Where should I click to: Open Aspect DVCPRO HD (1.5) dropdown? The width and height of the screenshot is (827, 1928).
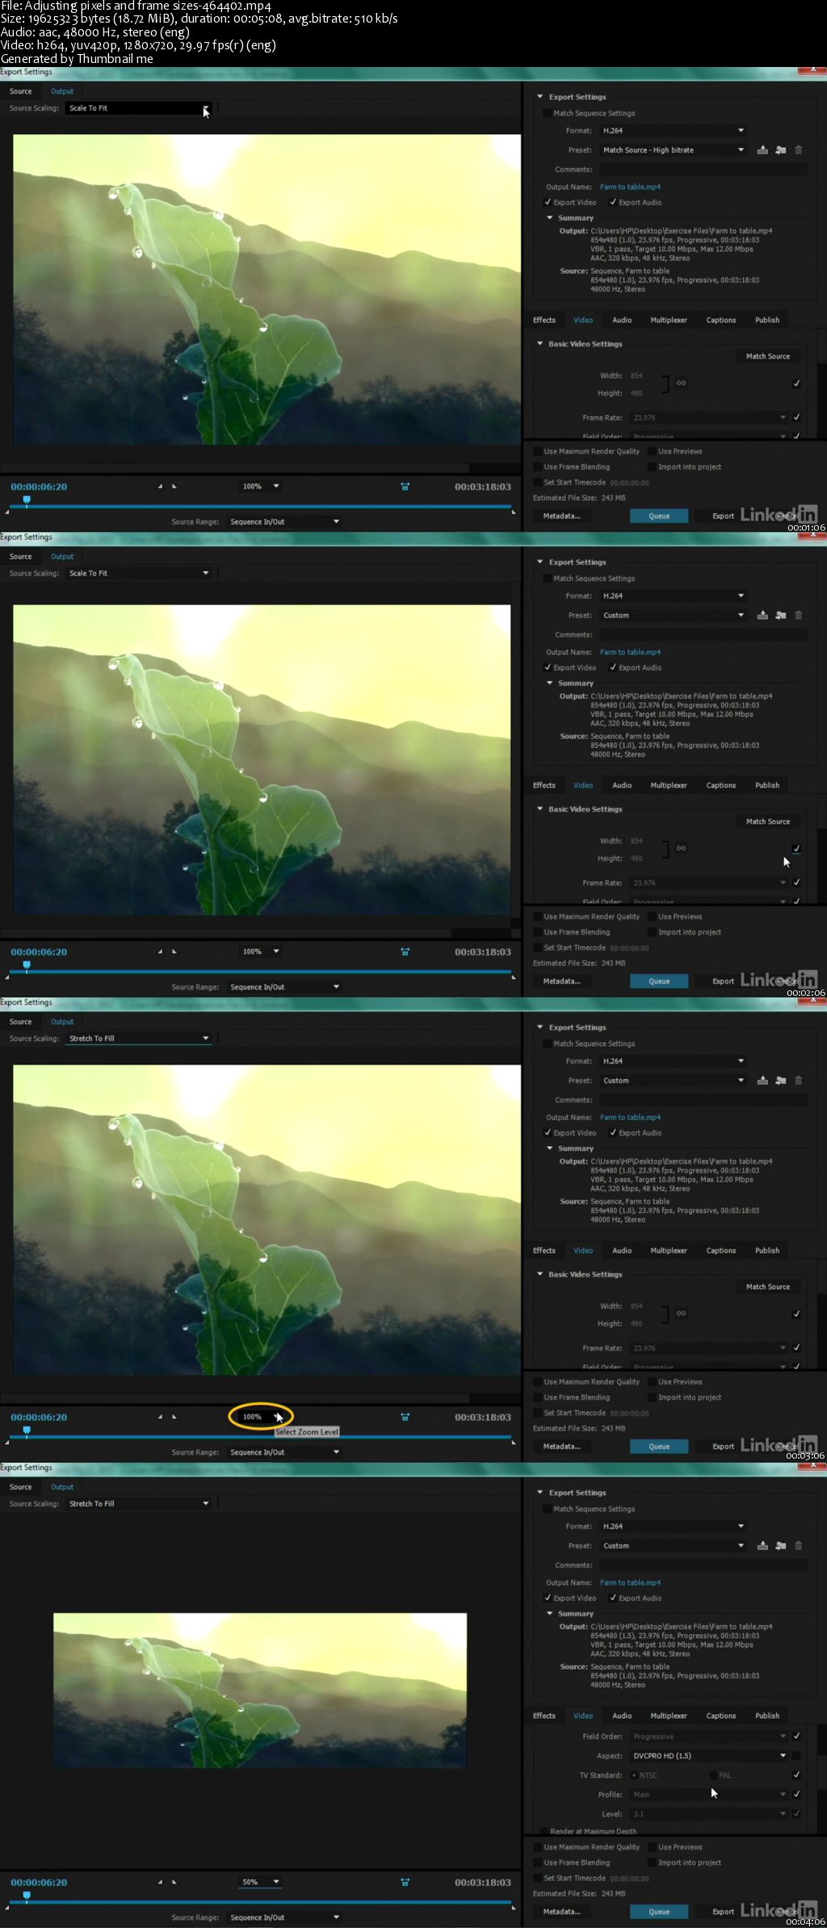(709, 1756)
